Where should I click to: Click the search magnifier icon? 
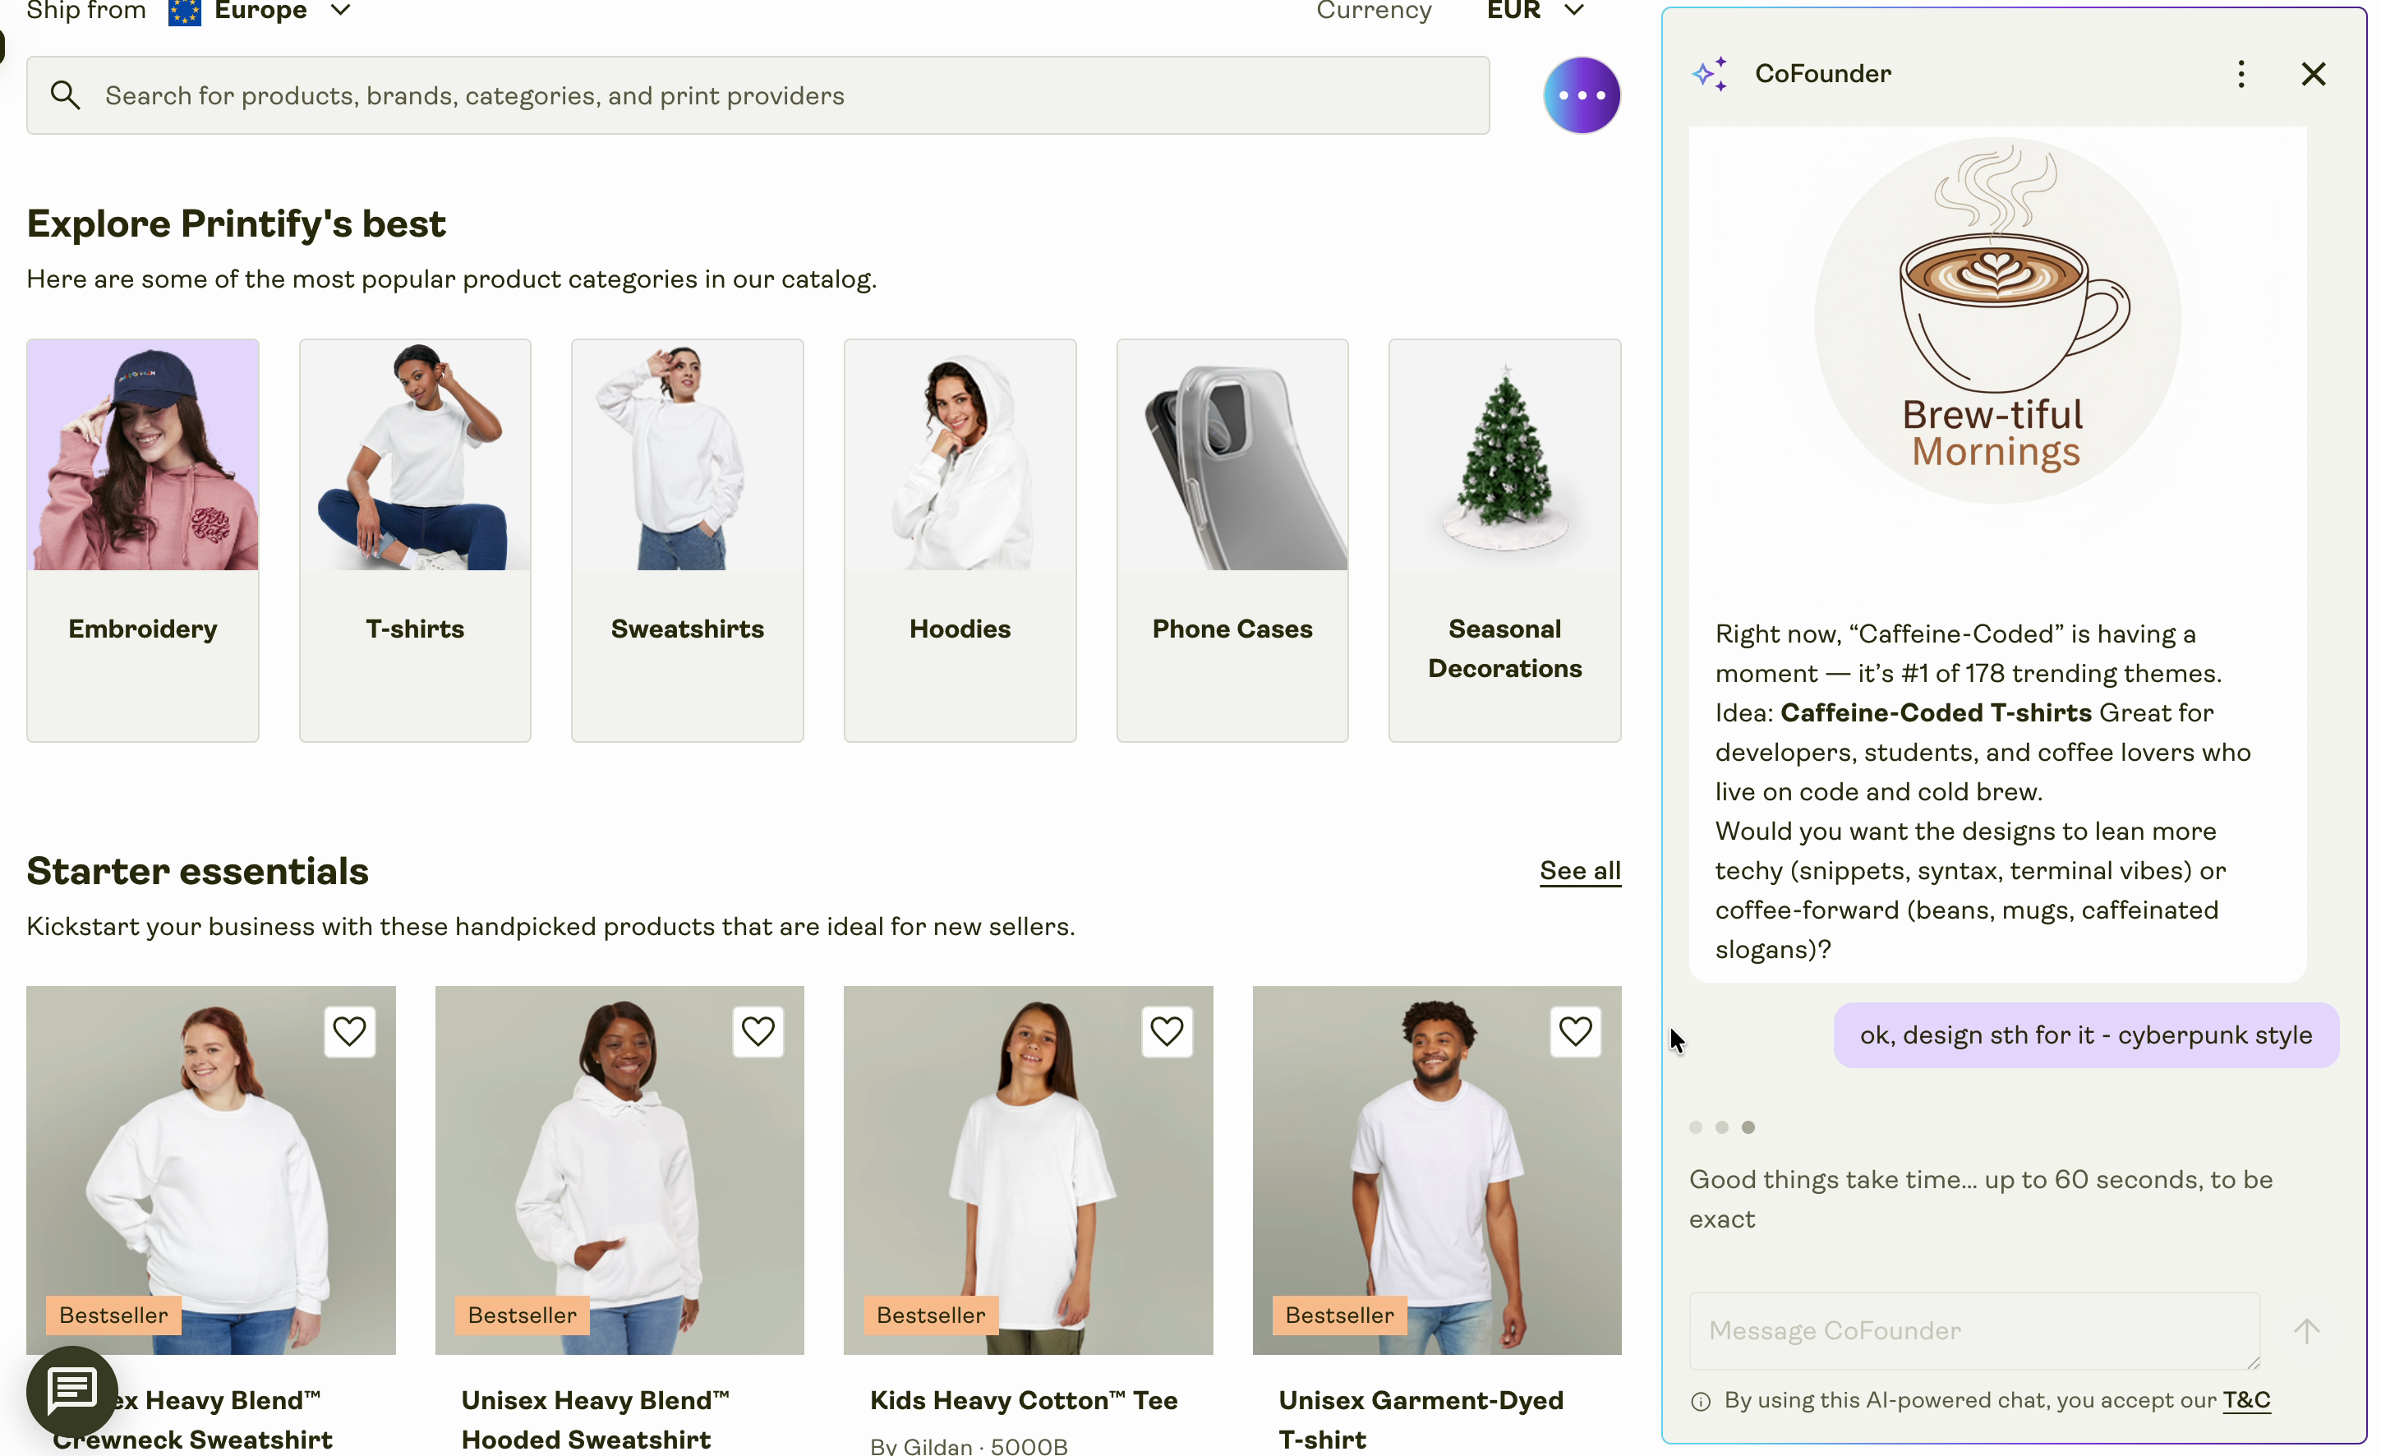coord(65,94)
